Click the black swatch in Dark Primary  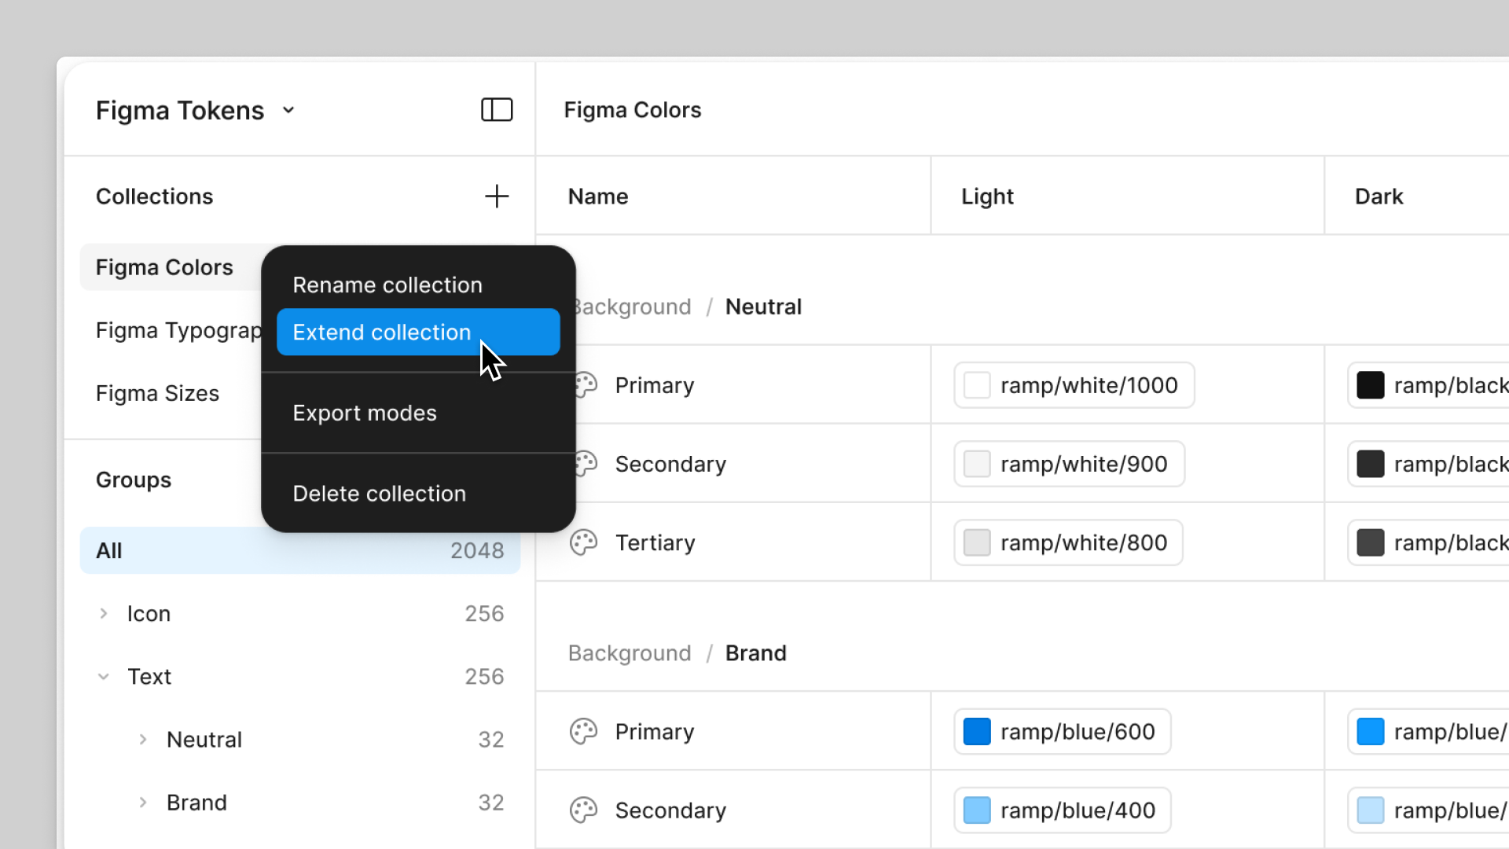(1370, 385)
